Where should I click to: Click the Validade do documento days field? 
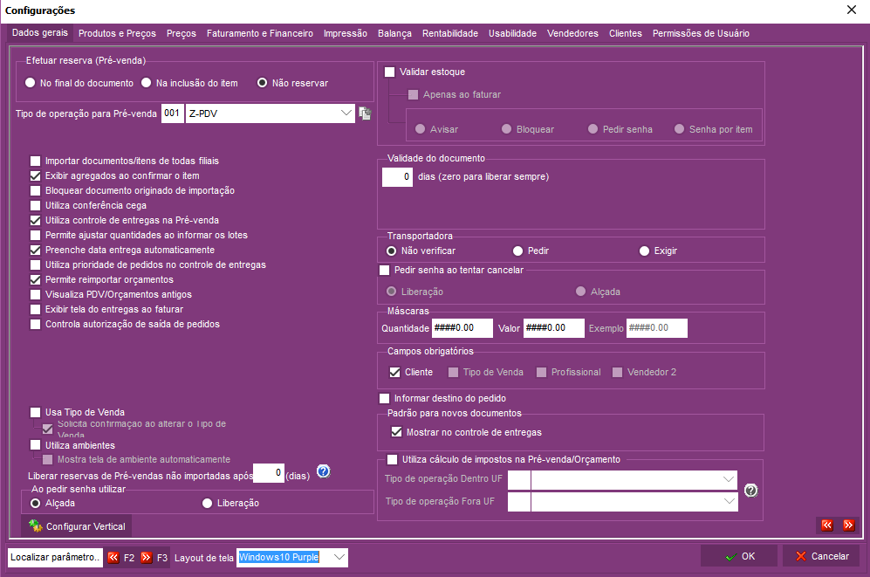pyautogui.click(x=397, y=177)
